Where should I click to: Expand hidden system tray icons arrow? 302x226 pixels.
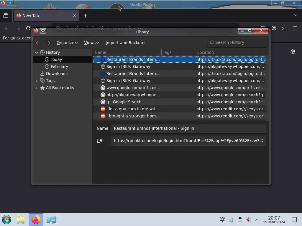pos(257,220)
